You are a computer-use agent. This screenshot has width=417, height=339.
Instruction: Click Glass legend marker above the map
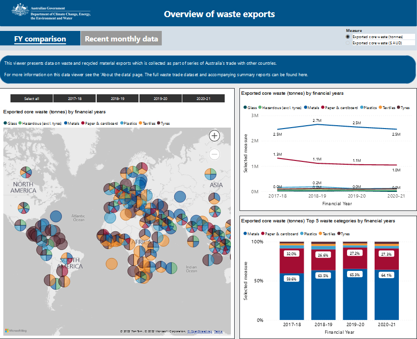tap(5, 123)
